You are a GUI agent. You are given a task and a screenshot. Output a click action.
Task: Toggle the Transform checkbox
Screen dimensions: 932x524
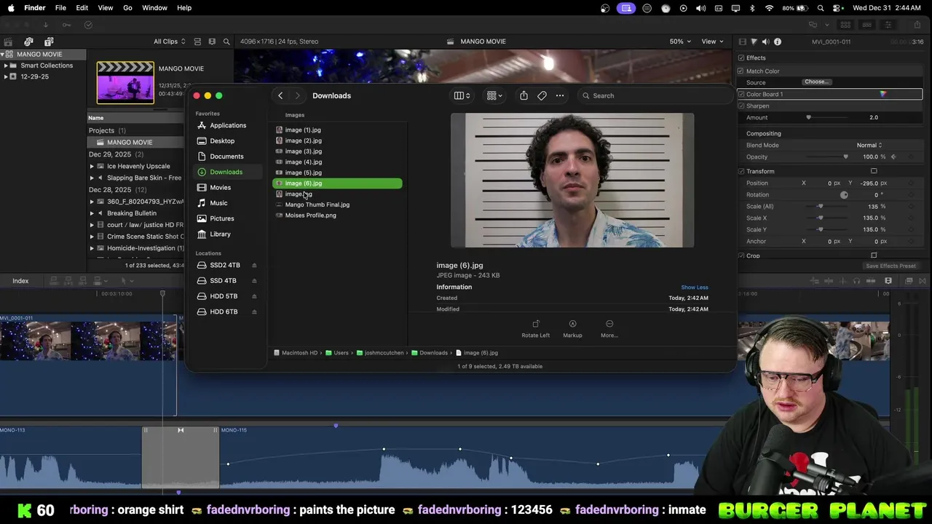pos(741,171)
